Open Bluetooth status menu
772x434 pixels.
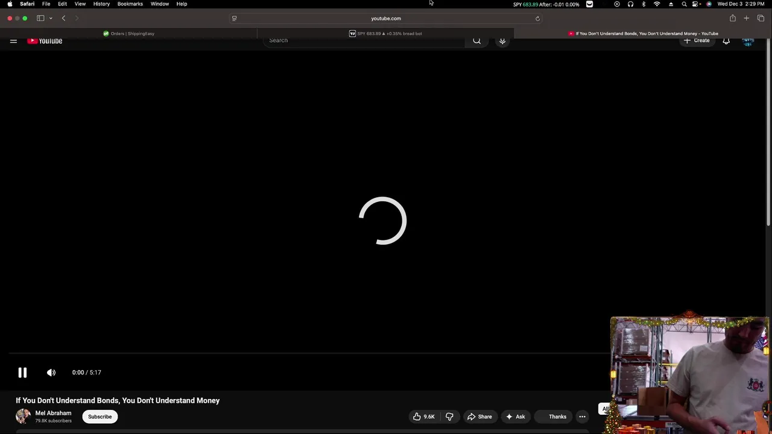(x=644, y=4)
